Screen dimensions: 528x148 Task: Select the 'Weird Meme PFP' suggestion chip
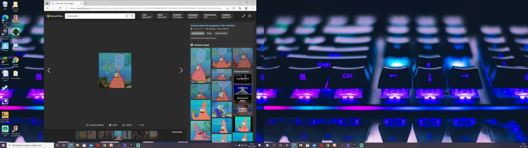coord(162,16)
